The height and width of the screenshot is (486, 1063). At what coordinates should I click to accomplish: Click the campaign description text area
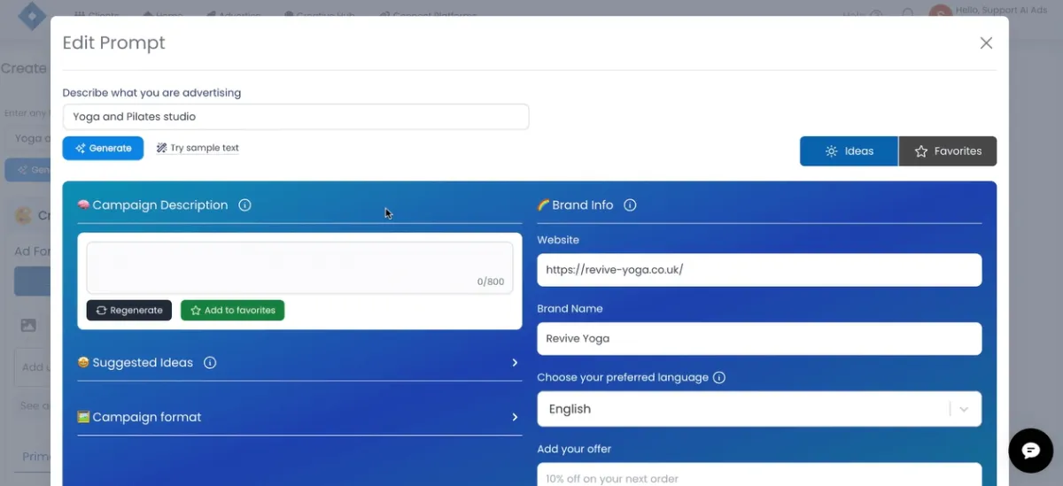(299, 267)
